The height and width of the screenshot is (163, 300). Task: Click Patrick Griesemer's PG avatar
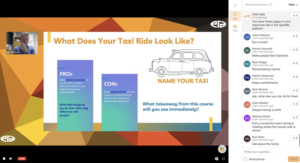(x=247, y=78)
